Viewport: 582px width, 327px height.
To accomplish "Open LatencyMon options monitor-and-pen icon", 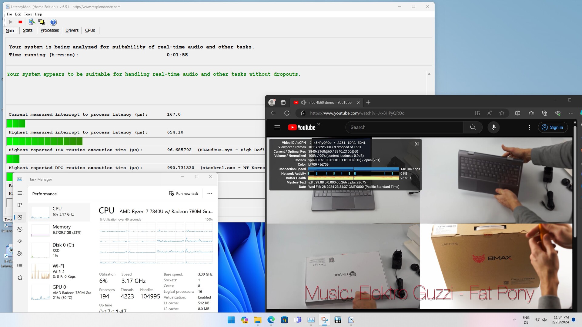I will coord(32,22).
